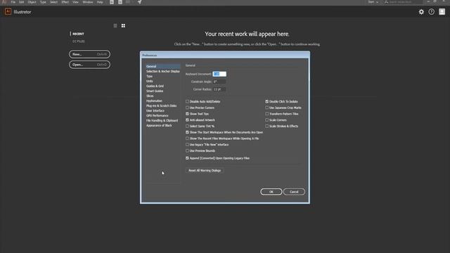
Task: Open the File menu
Action: 13,2
